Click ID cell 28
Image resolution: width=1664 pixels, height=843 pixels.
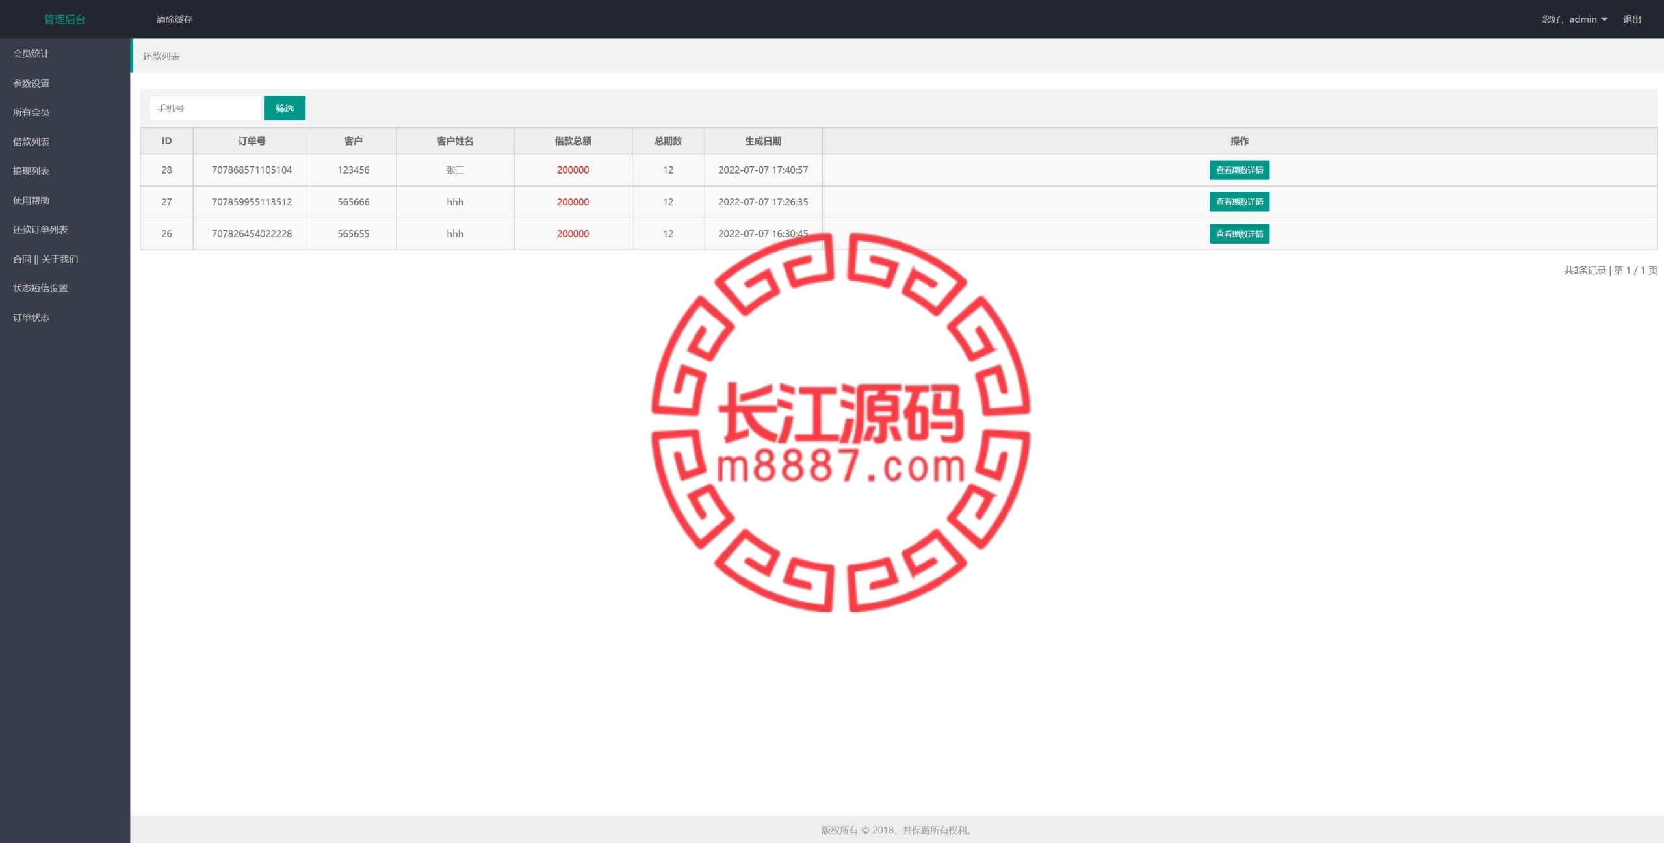click(166, 170)
